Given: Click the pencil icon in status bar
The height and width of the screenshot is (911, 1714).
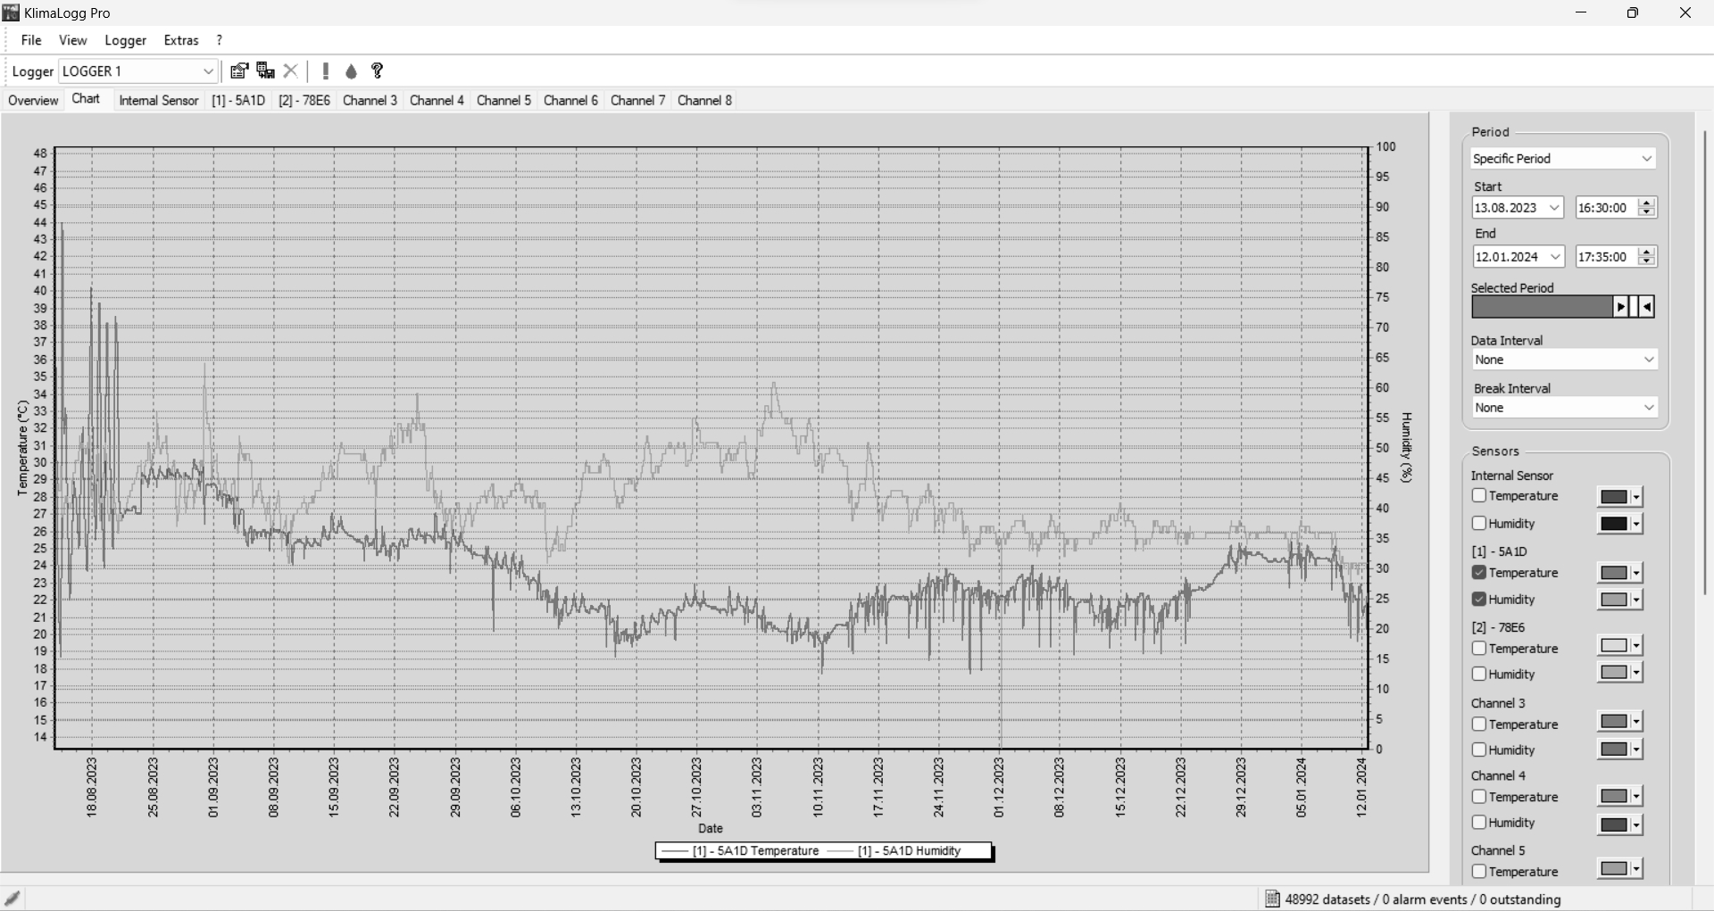Looking at the screenshot, I should (x=12, y=899).
